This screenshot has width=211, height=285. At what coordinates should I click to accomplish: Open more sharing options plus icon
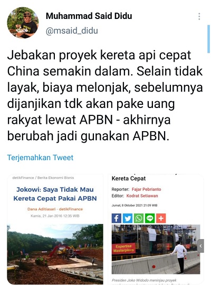161,218
